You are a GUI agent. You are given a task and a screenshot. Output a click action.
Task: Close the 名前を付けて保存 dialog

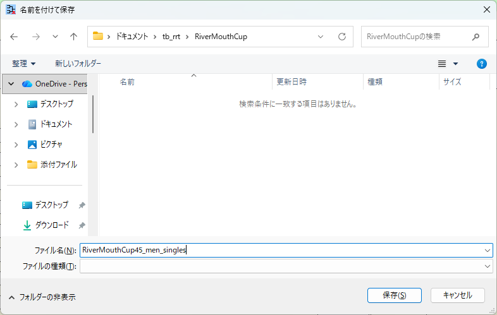[x=487, y=10]
